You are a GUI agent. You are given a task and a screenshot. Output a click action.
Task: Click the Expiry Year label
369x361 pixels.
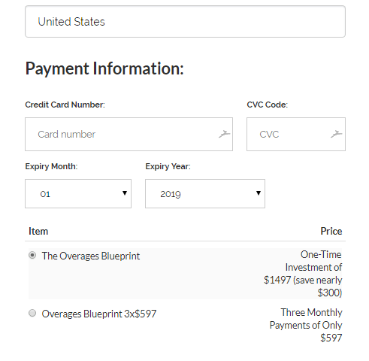(168, 166)
